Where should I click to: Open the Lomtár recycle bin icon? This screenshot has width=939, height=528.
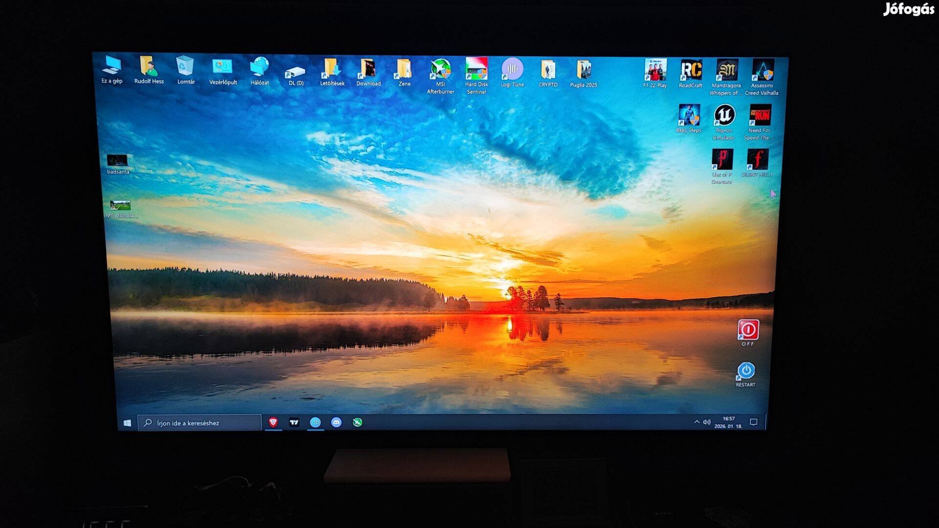(x=185, y=68)
